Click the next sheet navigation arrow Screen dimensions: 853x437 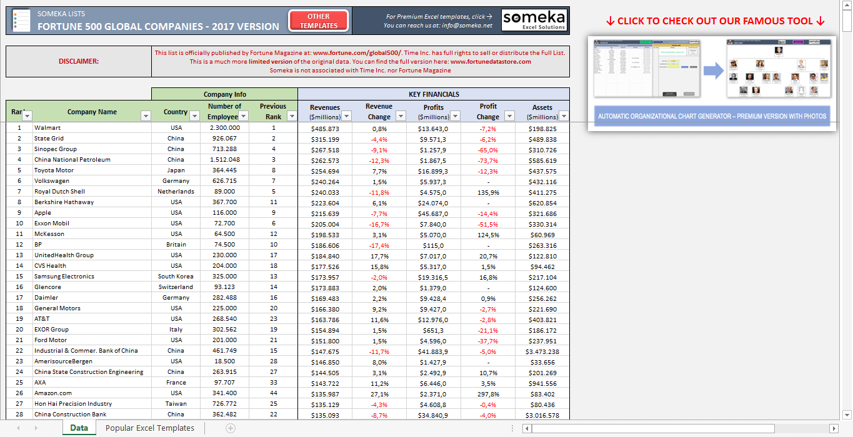[x=36, y=428]
